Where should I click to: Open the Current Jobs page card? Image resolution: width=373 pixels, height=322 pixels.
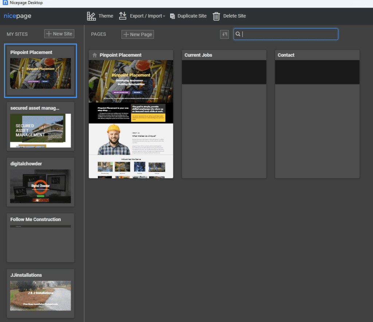click(224, 114)
